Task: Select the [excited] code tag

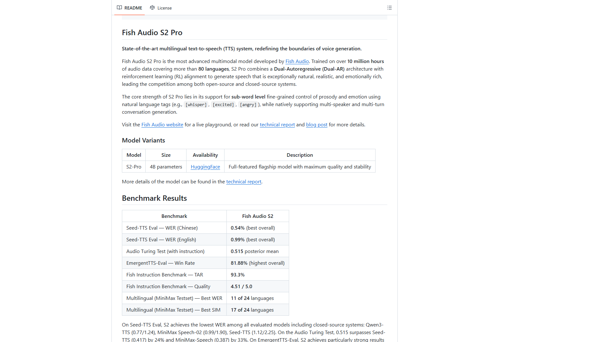Action: 223,105
